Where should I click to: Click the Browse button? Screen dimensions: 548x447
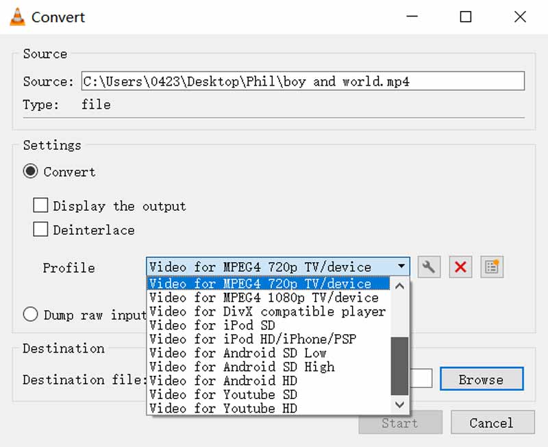(482, 379)
